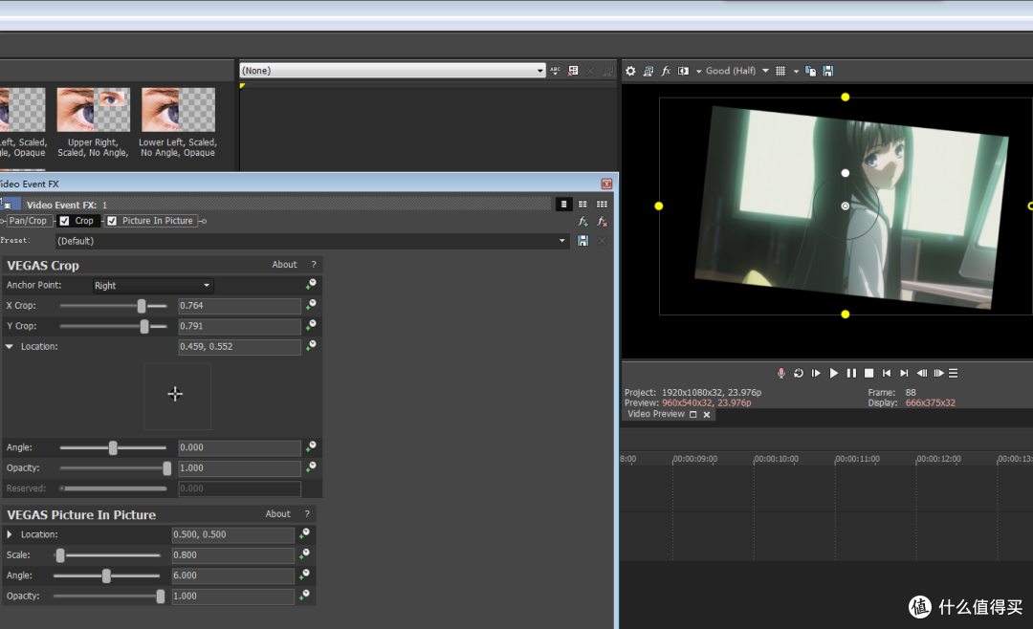The image size is (1033, 629).
Task: Toggle loop playback button
Action: pos(799,374)
